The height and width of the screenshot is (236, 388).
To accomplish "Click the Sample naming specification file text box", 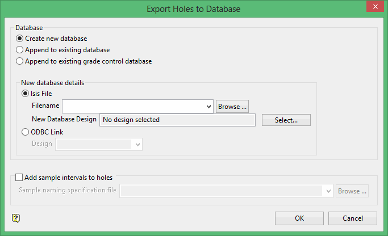I will 222,191.
